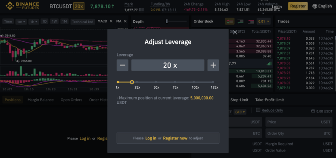
Task: Click the 5,000,000.00 maximum position value
Action: coord(202,98)
